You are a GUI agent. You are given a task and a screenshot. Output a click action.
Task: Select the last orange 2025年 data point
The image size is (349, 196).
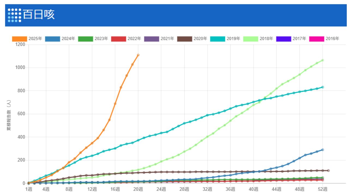(138, 55)
